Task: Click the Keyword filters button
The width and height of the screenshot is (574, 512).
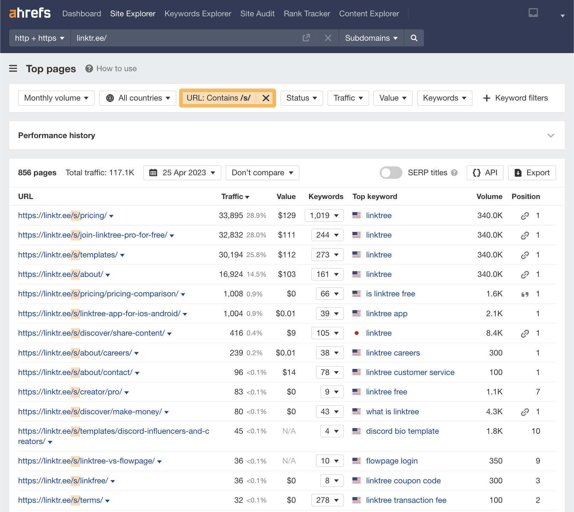Action: [515, 98]
